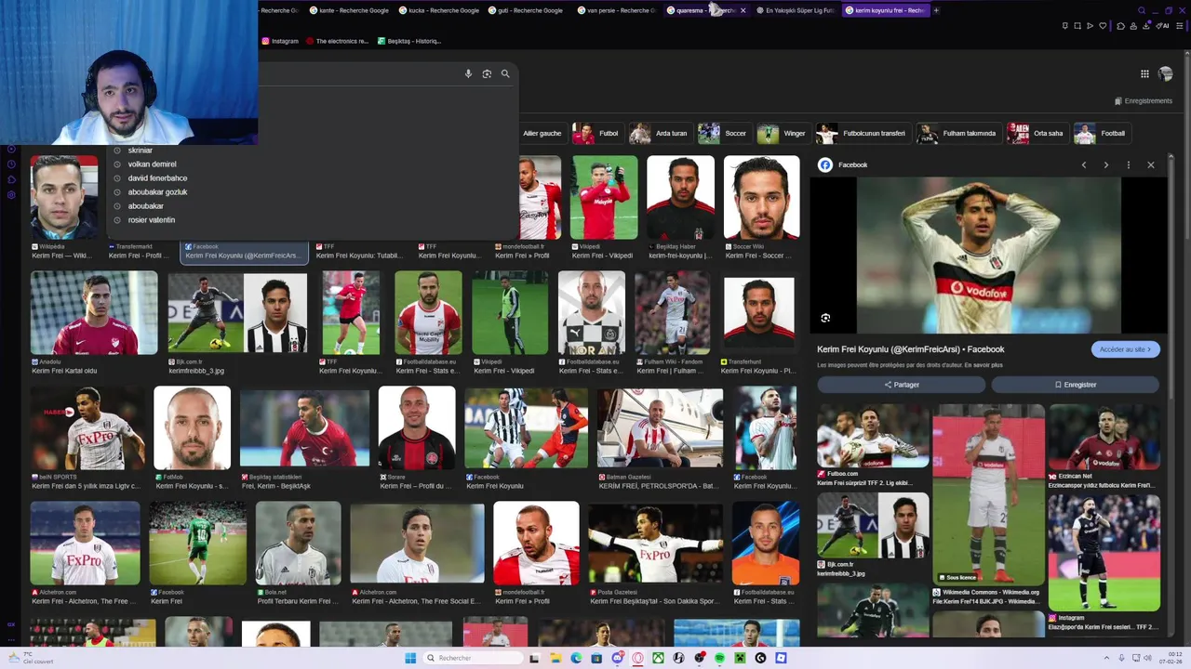The image size is (1191, 669).
Task: Switch to the kucka - Recherche Google tab
Action: (x=438, y=10)
